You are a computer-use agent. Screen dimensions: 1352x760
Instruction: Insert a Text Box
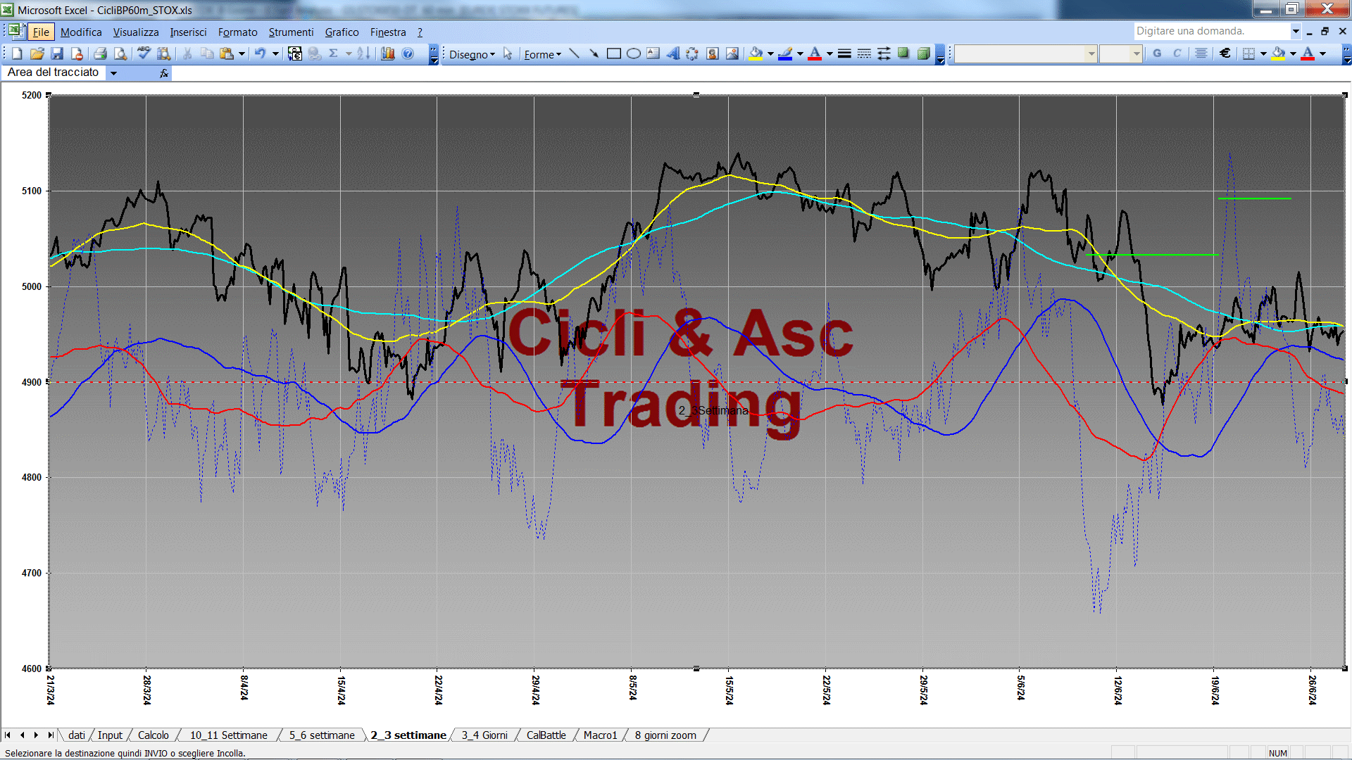[653, 53]
